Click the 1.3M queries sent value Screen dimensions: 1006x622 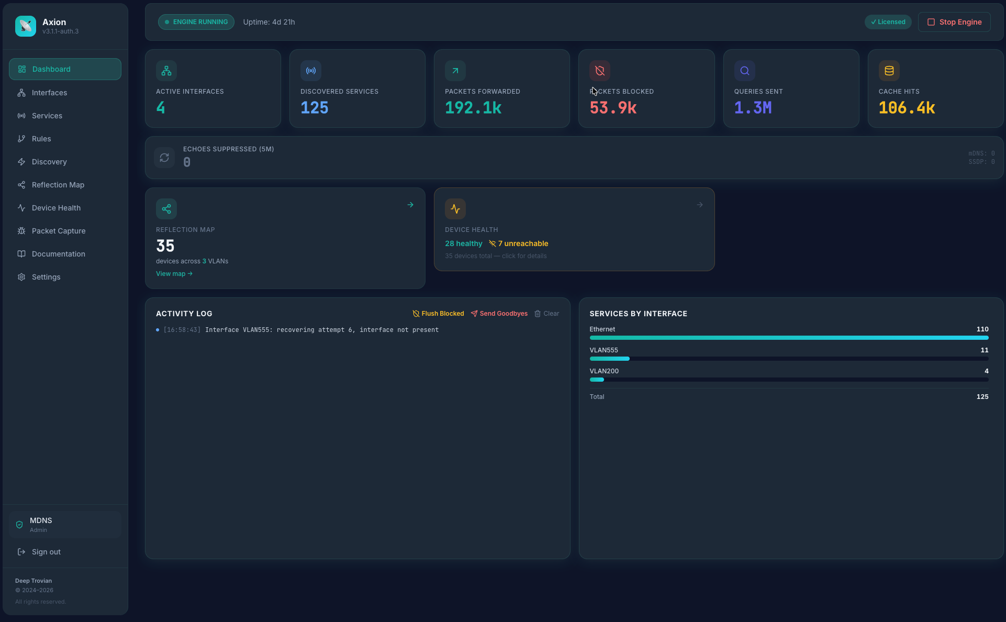[x=753, y=108]
